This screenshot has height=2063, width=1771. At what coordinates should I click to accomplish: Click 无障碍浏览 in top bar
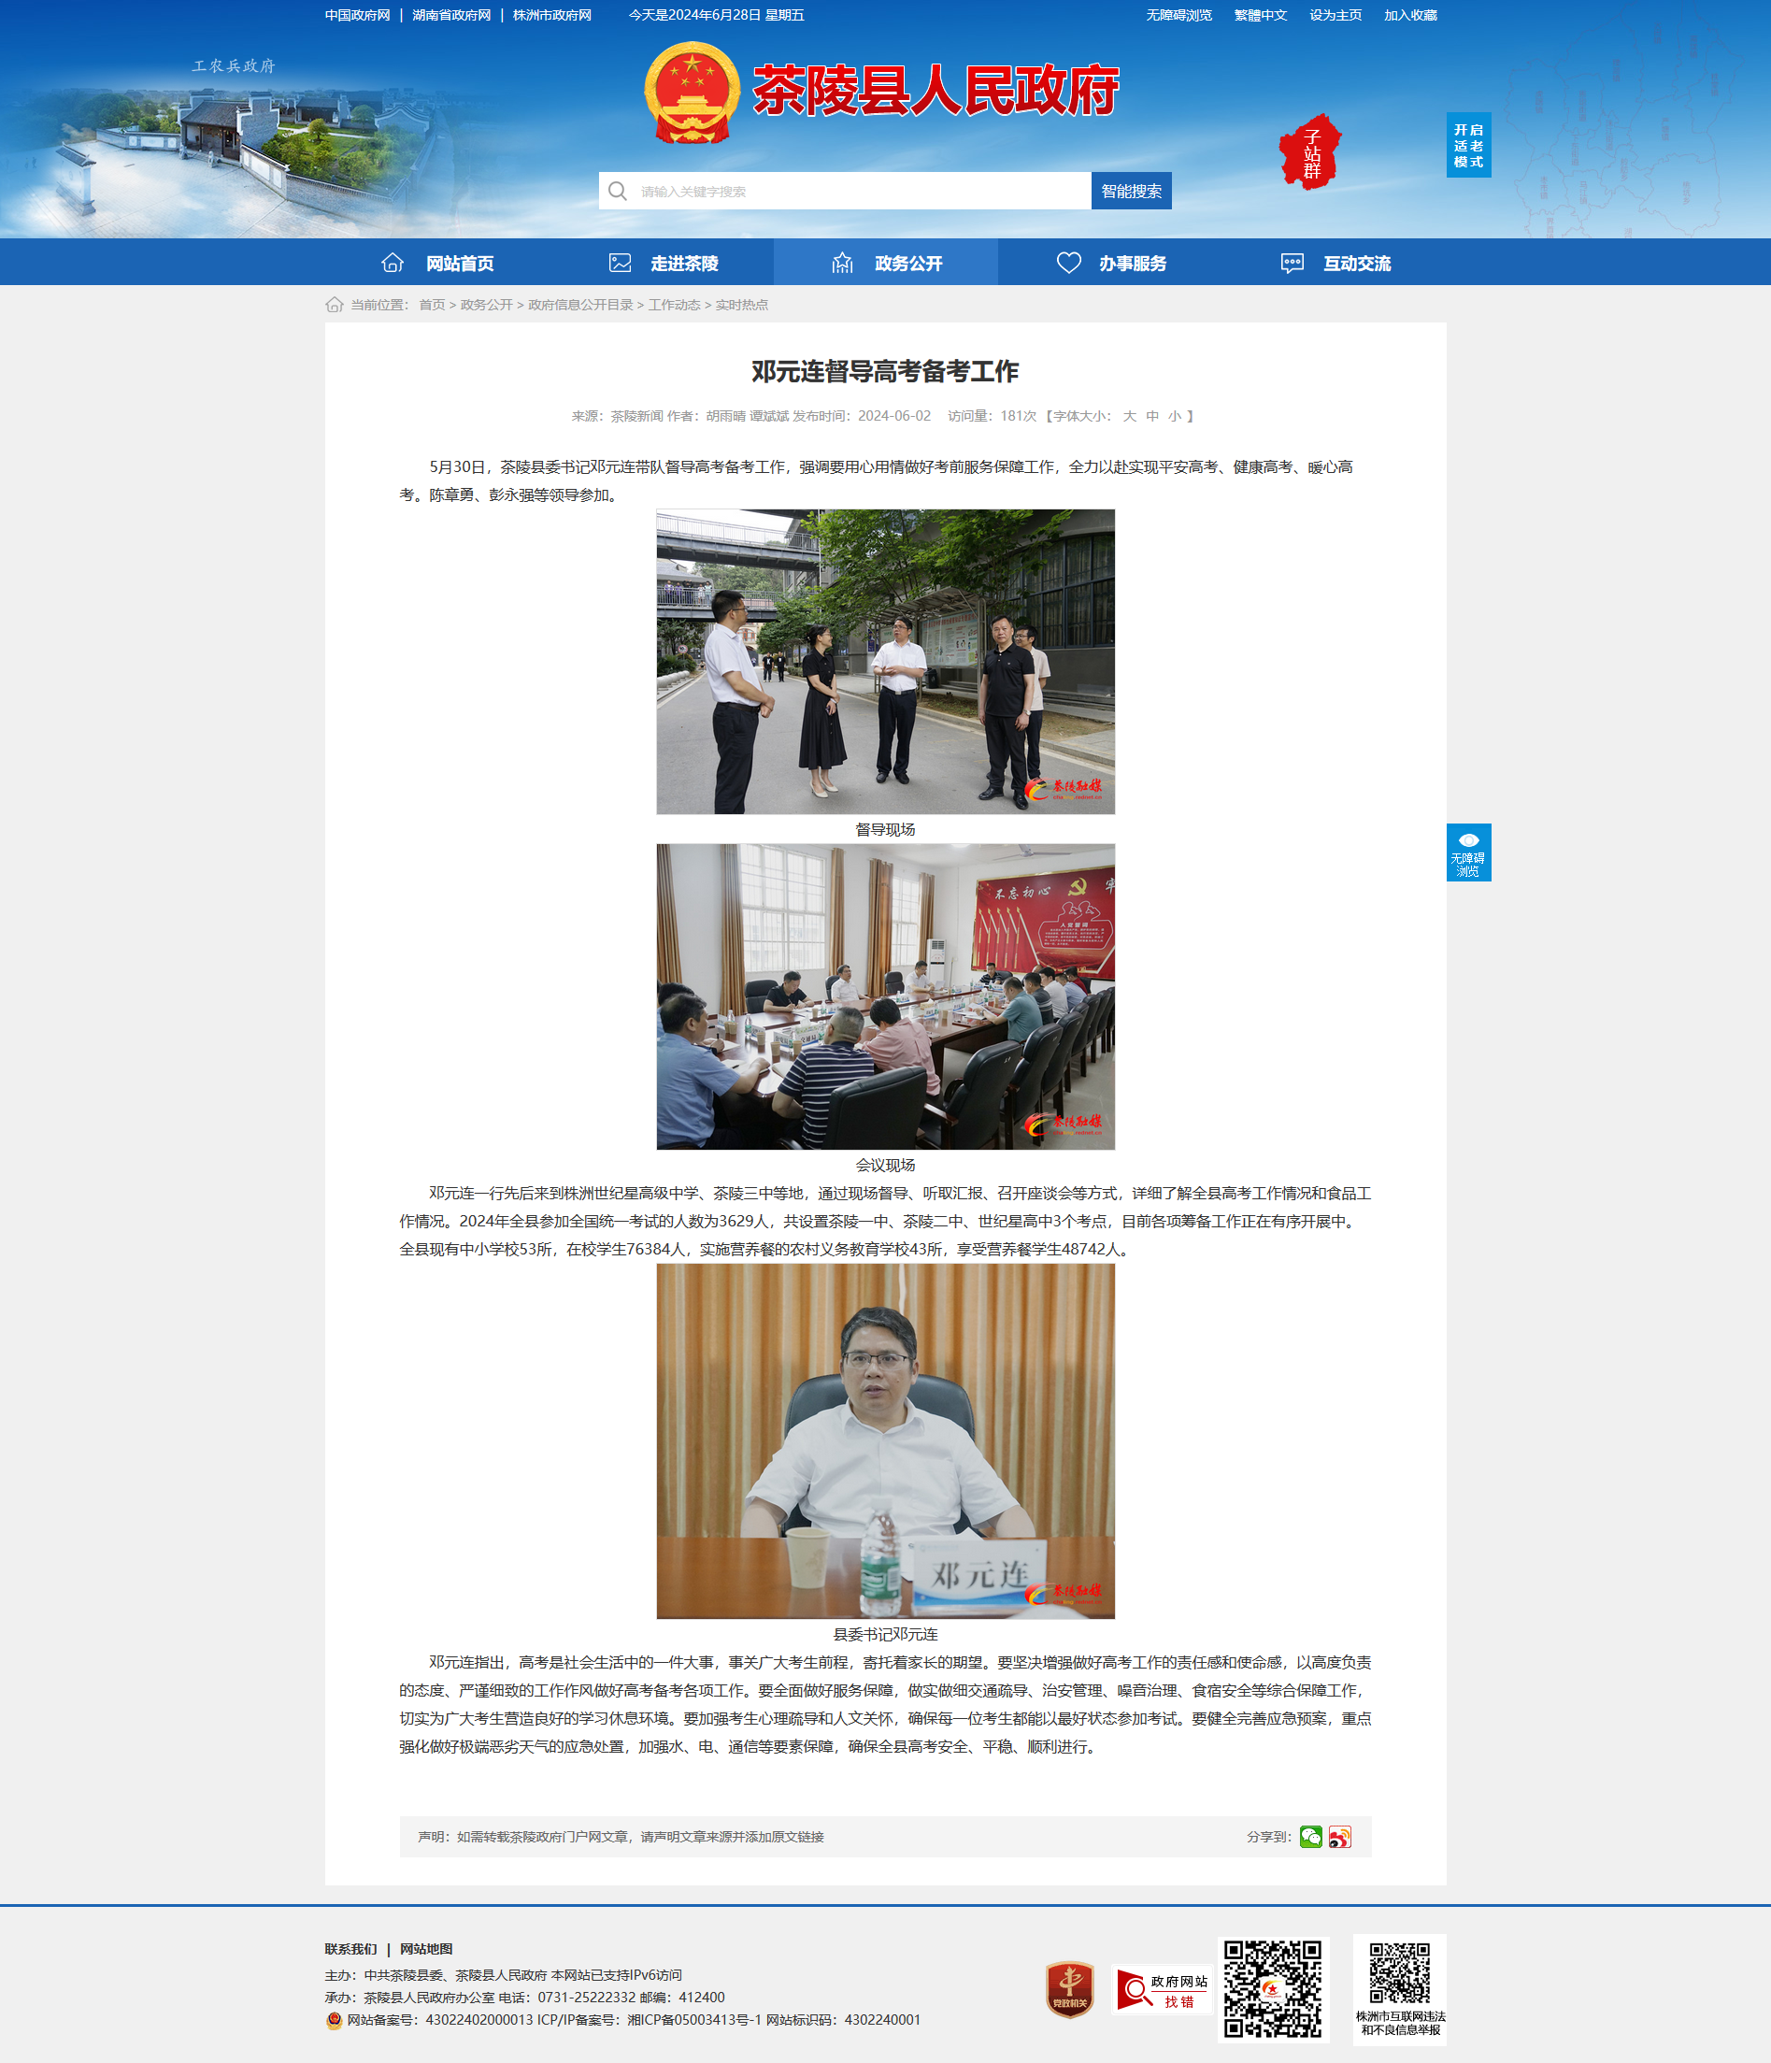1178,15
